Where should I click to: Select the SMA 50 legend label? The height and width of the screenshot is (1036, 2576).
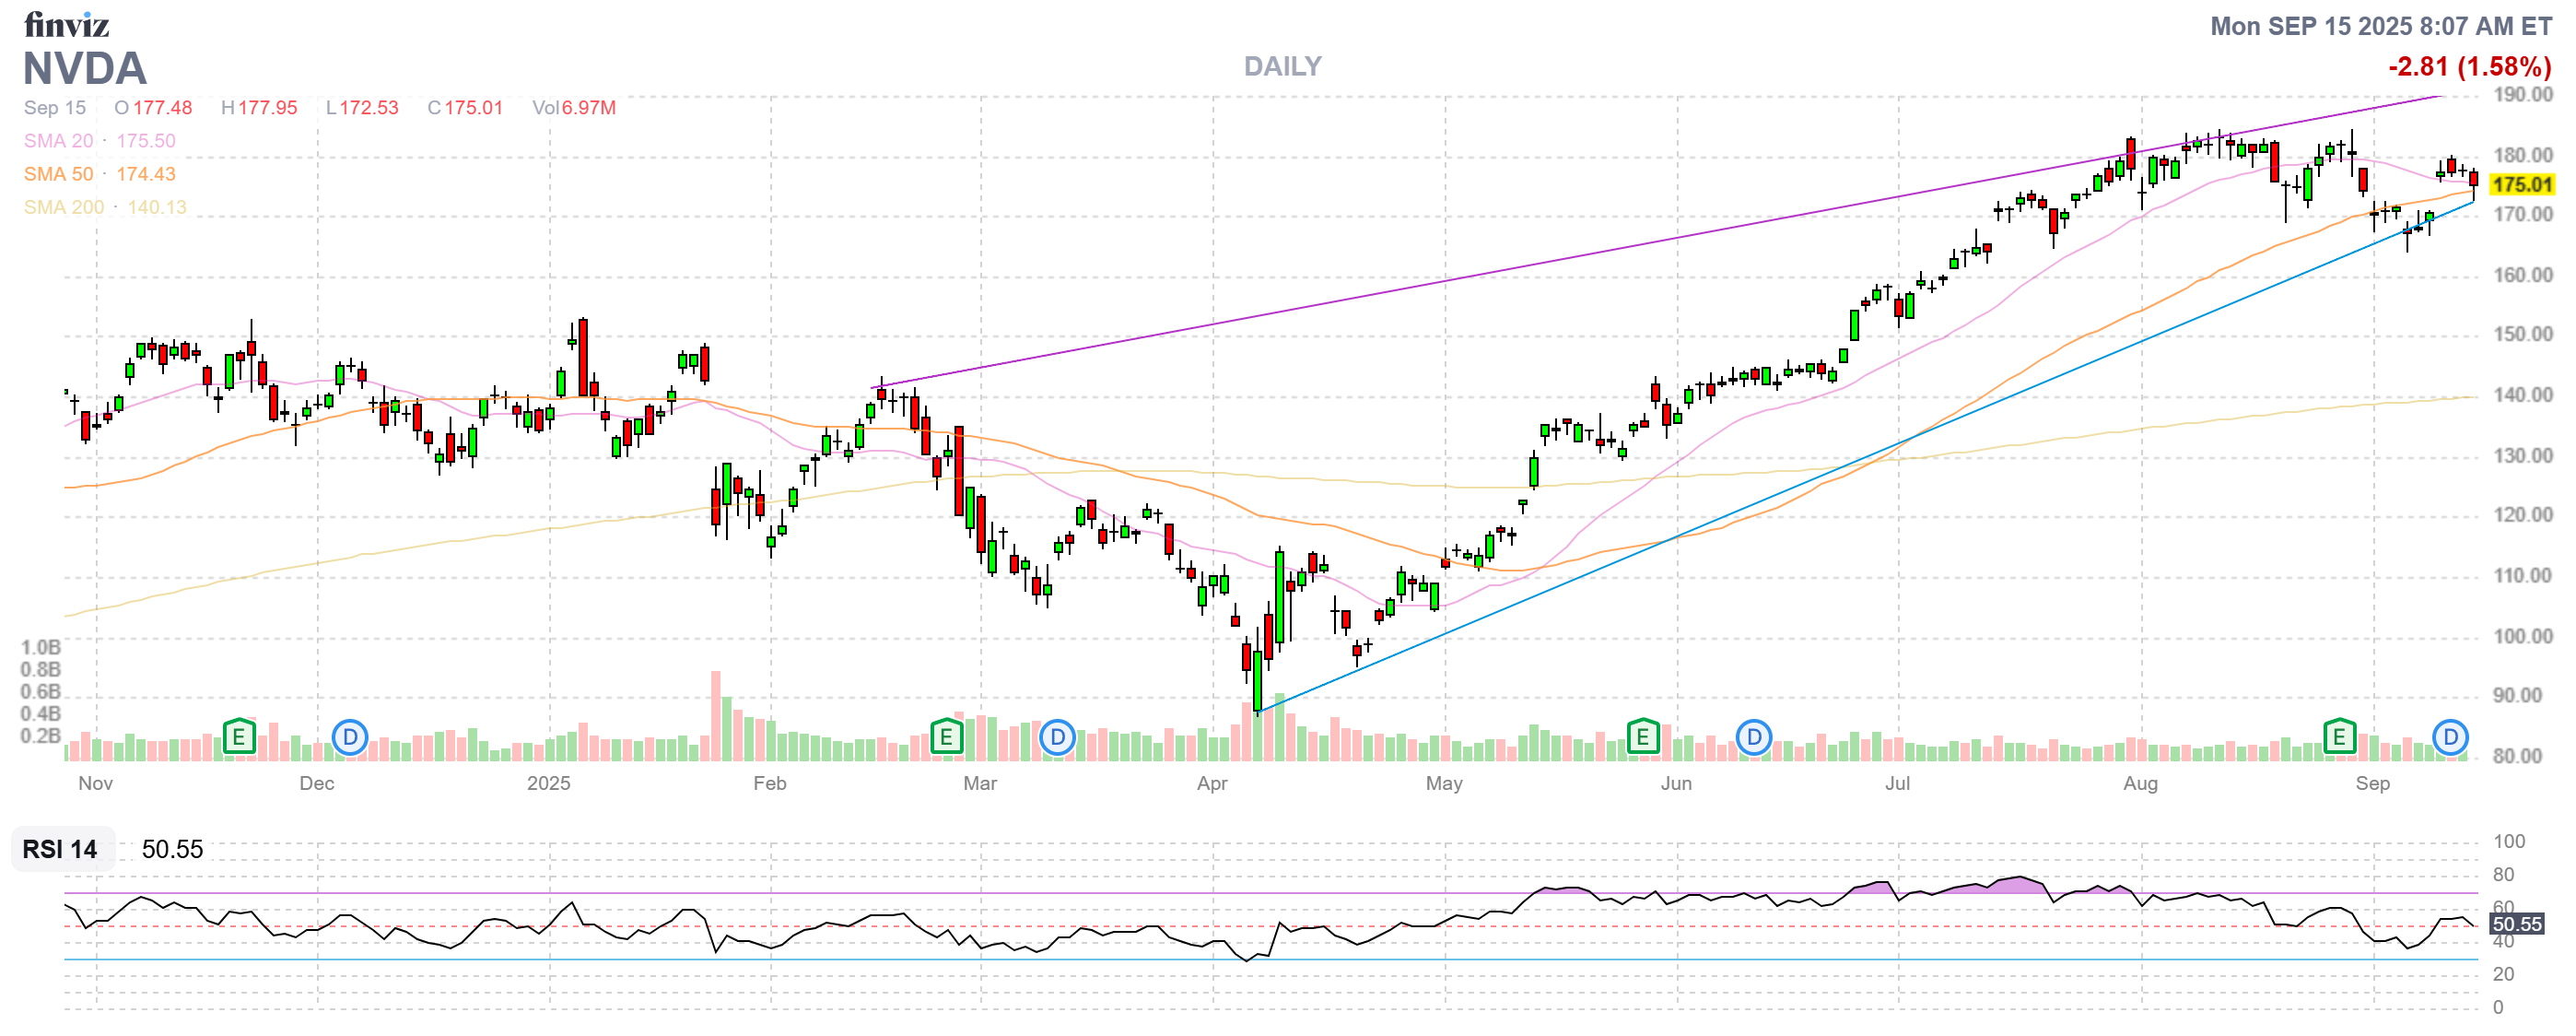pos(59,174)
